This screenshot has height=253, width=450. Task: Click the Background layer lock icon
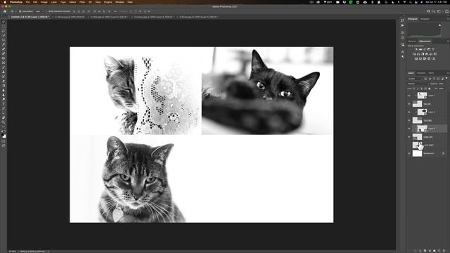tap(444, 153)
